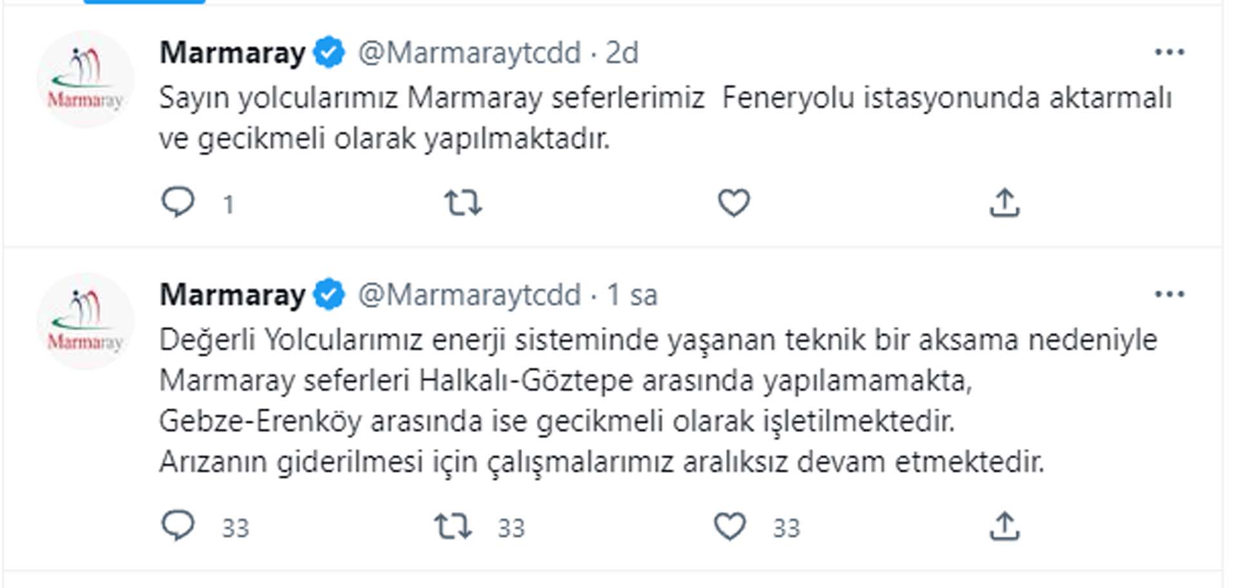
Task: Open @Marmaraytcdd handle in first tweet
Action: [x=469, y=53]
